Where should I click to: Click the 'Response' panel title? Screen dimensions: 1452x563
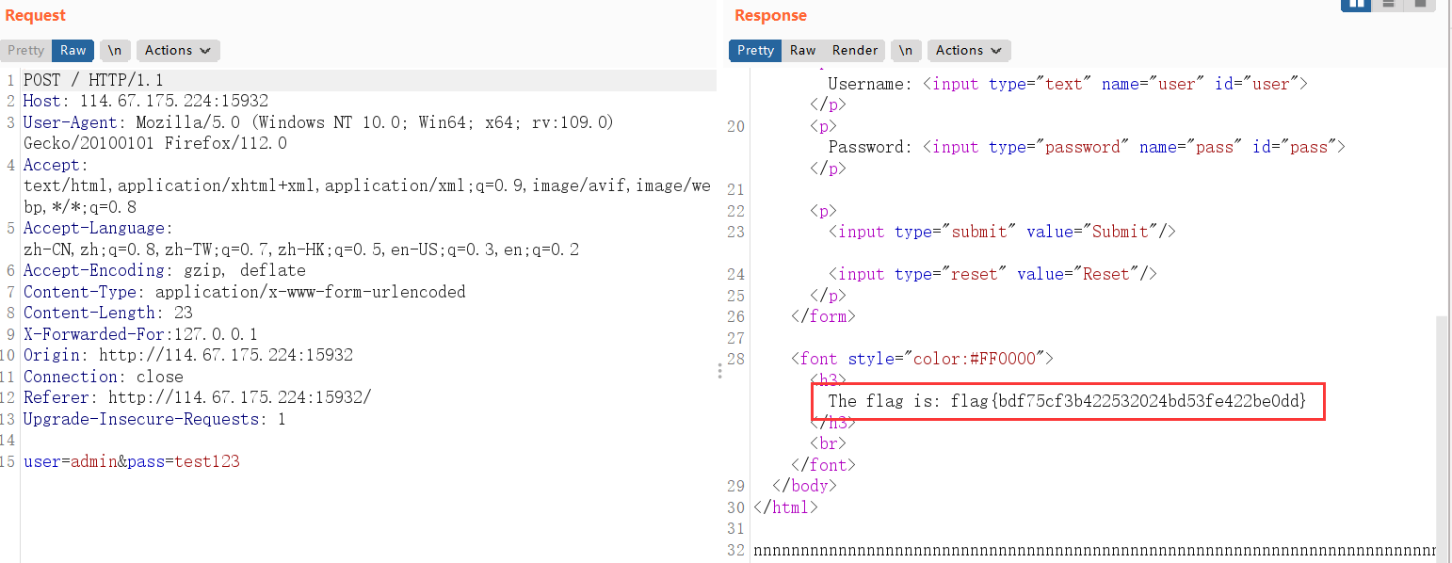(x=770, y=15)
